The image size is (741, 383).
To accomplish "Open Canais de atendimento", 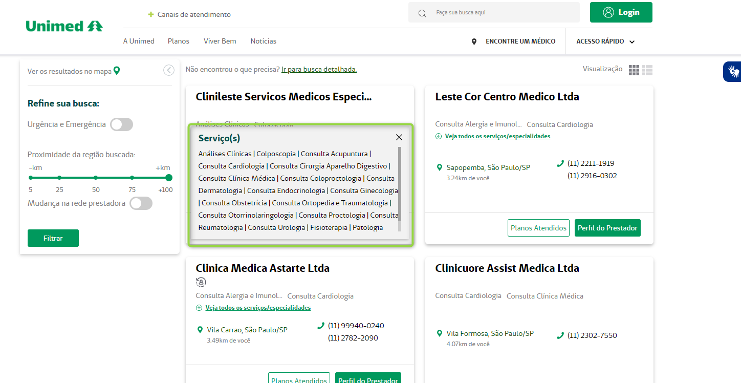I will (194, 14).
